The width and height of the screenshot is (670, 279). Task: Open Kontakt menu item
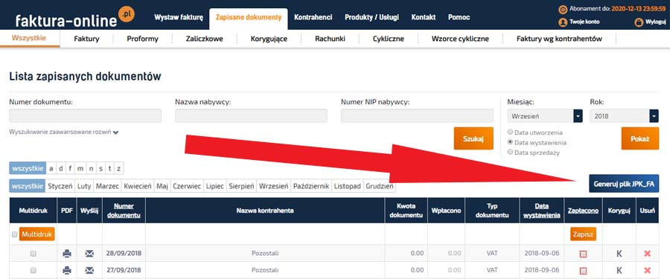tap(424, 18)
